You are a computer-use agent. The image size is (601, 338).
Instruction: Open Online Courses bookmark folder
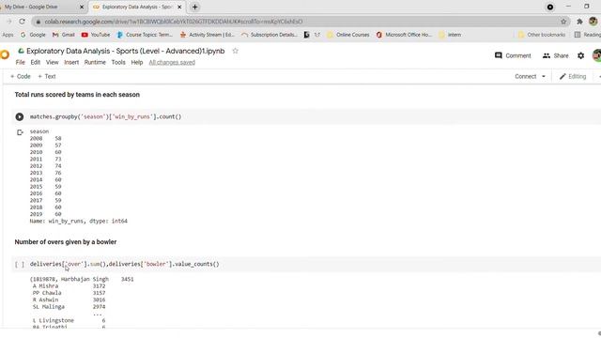tap(348, 35)
